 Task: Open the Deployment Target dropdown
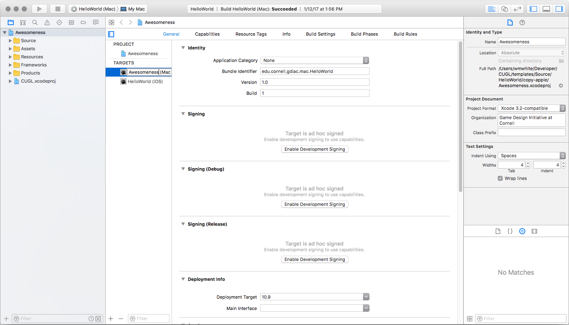315,297
